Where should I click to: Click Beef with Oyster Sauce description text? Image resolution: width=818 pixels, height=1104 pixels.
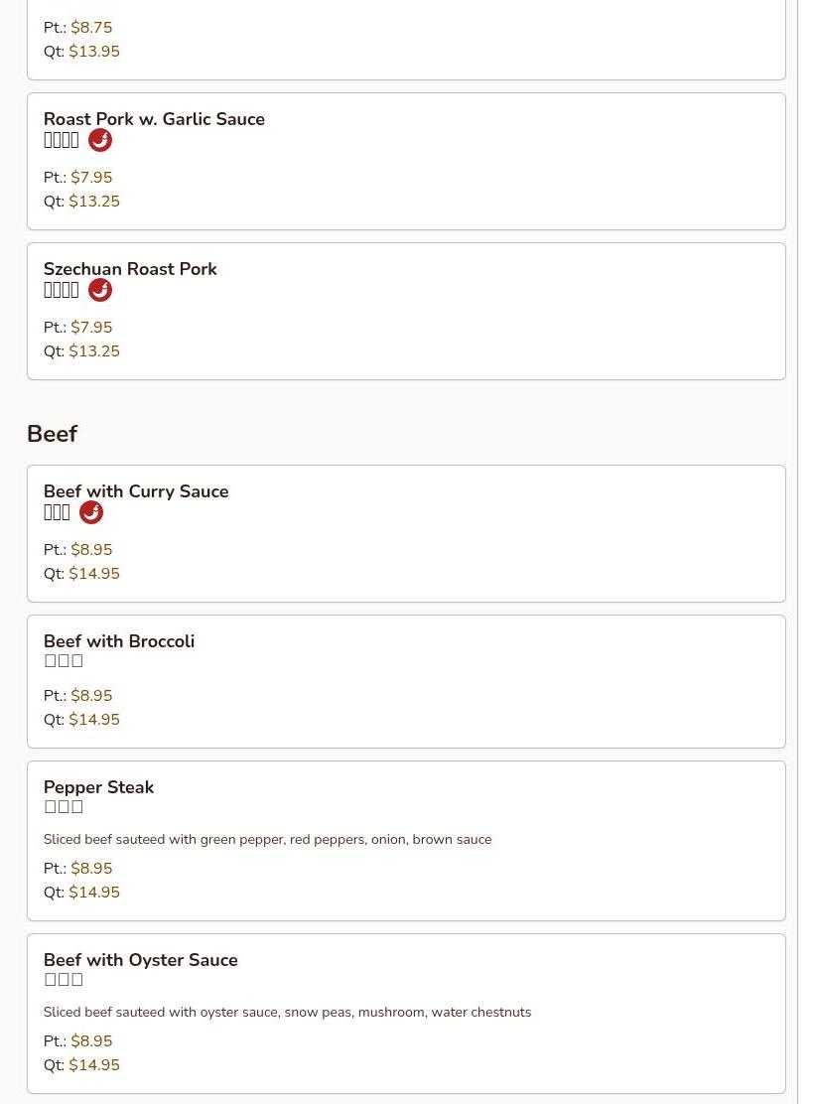point(287,1013)
